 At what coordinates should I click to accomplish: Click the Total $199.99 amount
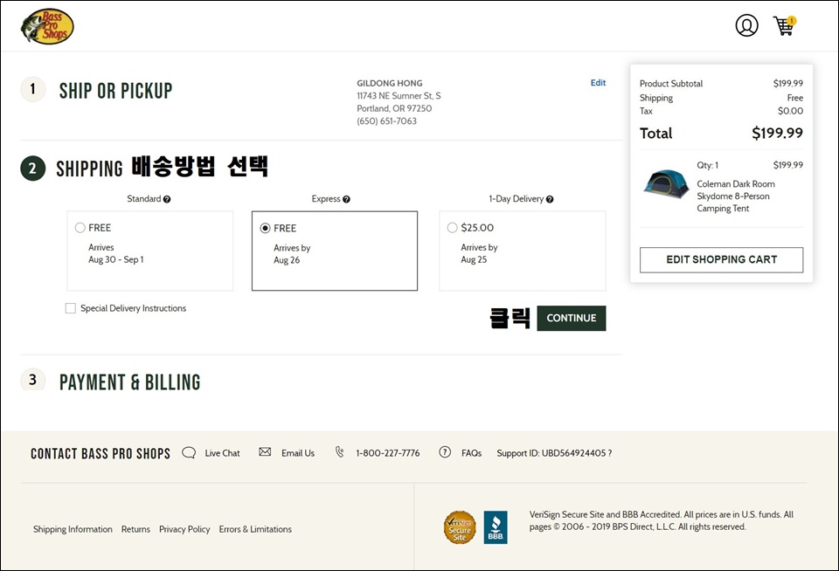click(777, 133)
